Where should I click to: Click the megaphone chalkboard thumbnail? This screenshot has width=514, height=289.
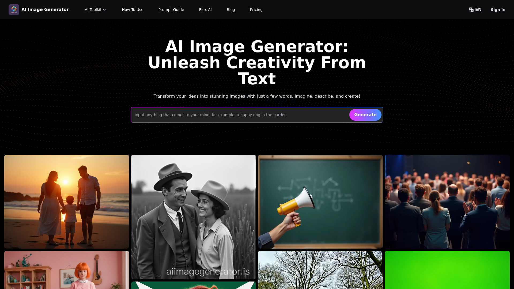(320, 201)
